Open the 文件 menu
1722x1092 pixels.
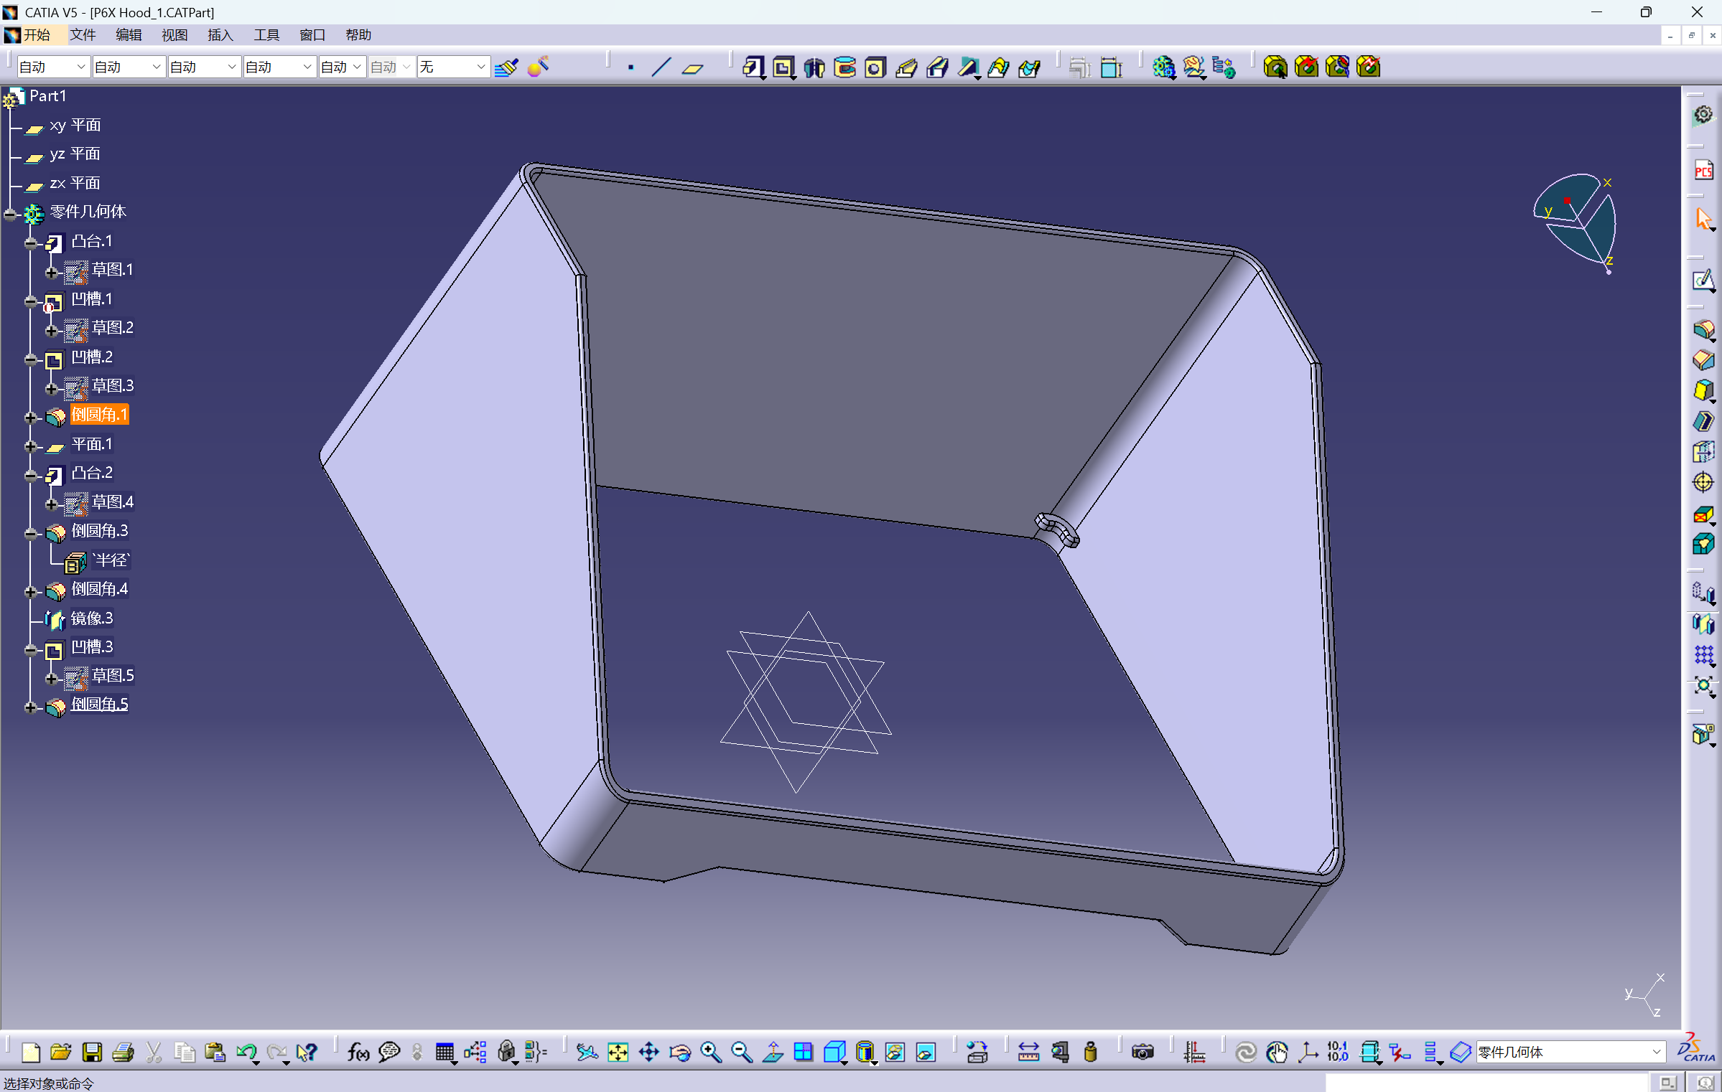[x=83, y=35]
